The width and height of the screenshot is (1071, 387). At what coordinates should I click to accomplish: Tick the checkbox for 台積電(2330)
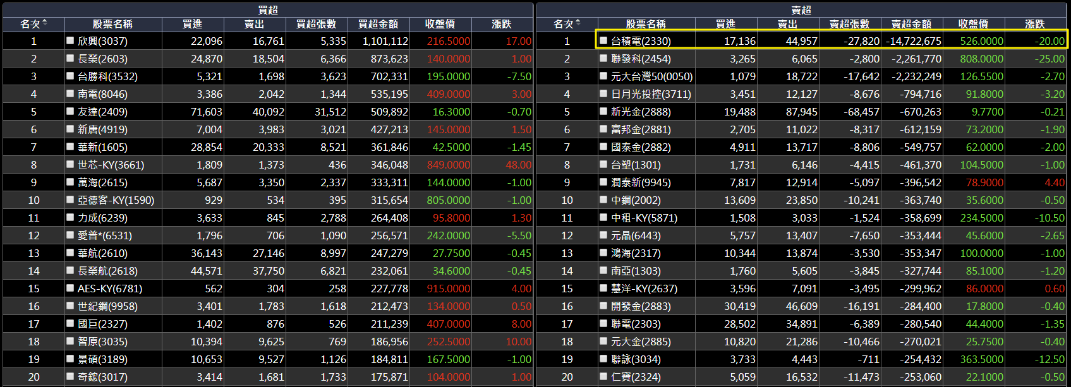click(603, 40)
